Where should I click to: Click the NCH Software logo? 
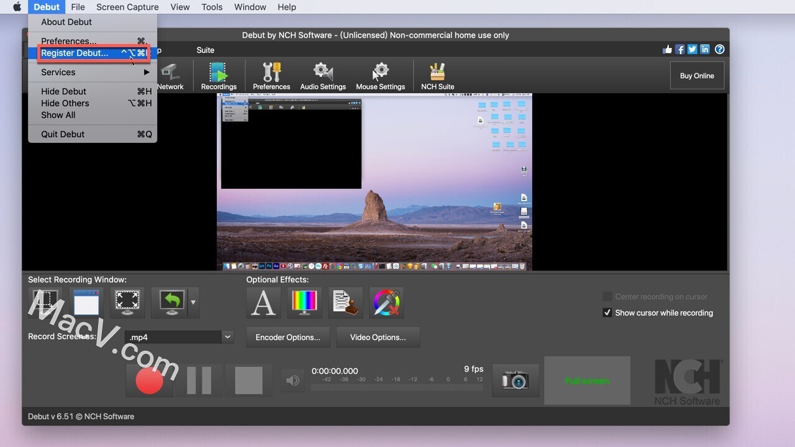(688, 382)
